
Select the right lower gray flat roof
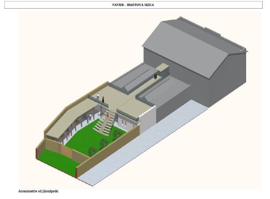click(164, 92)
